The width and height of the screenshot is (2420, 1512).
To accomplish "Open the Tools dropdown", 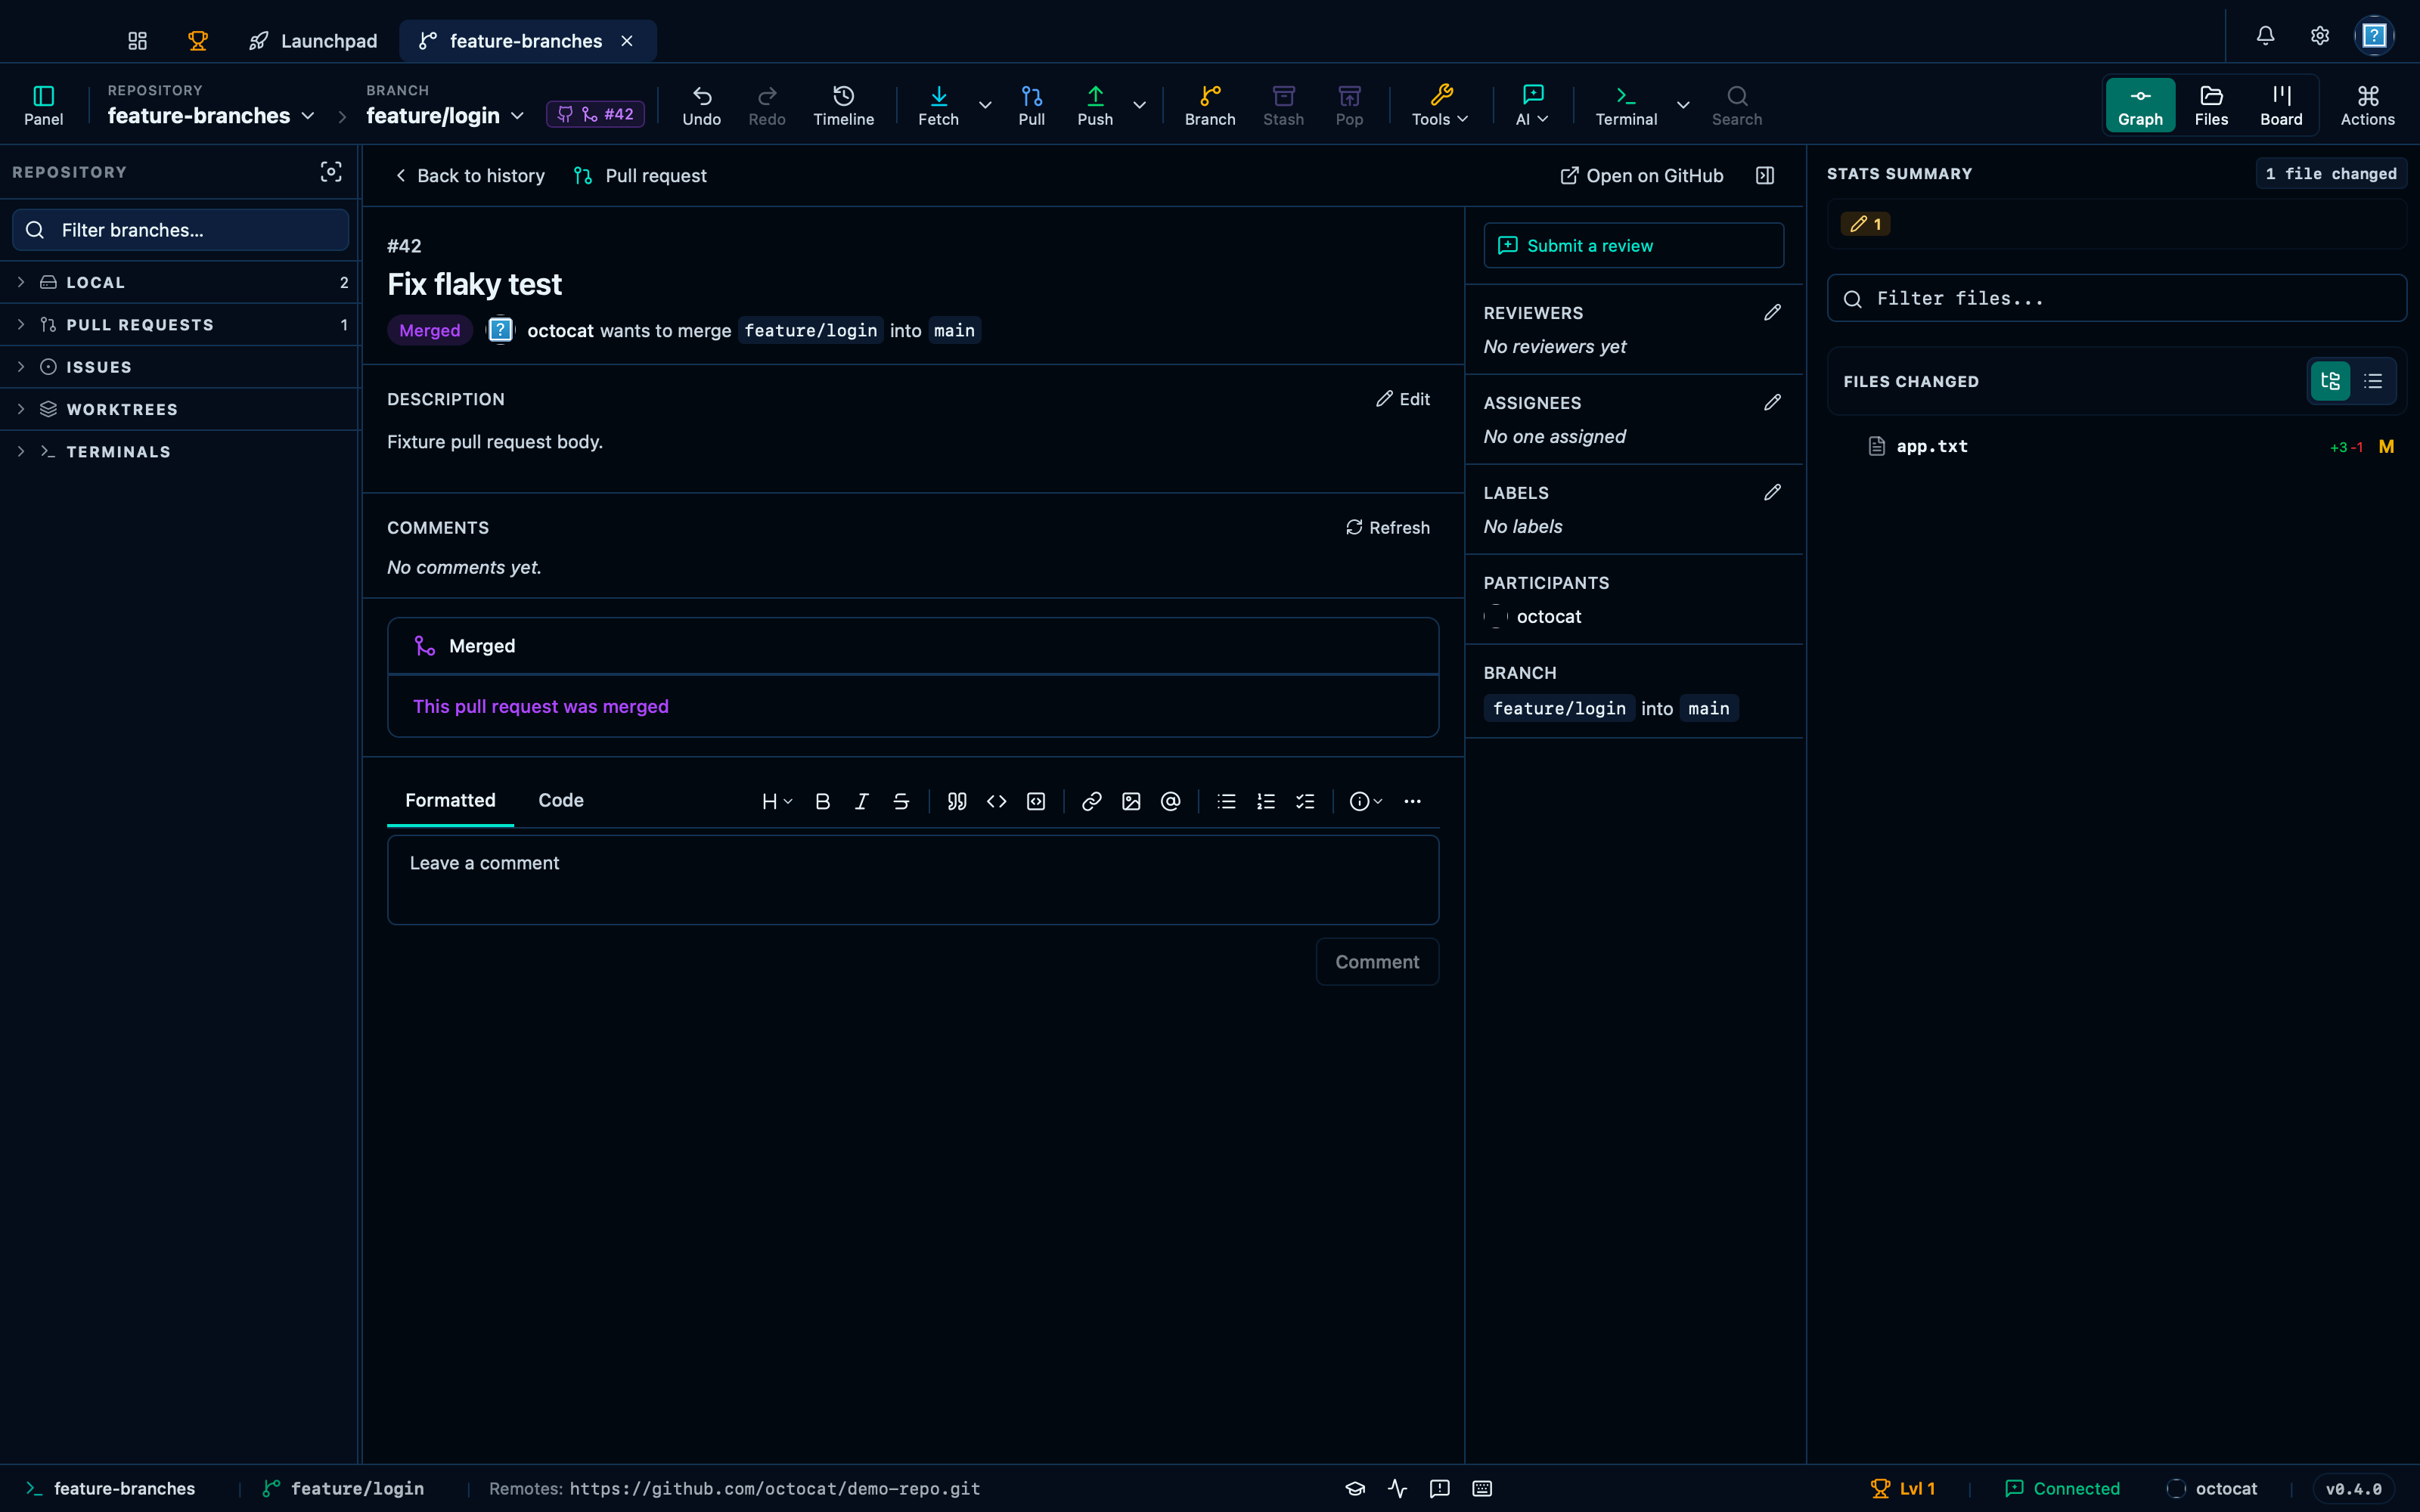I will point(1440,105).
